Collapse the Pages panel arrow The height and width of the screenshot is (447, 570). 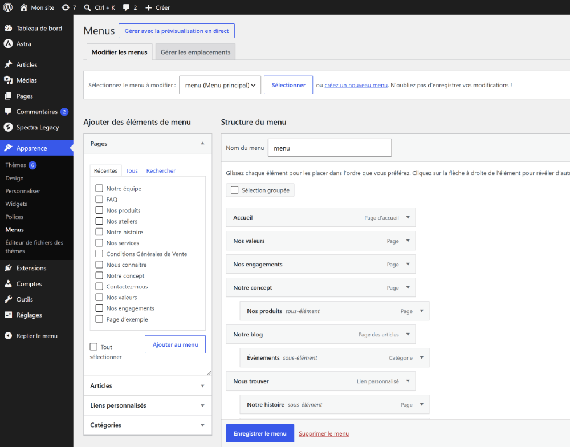[x=202, y=143]
